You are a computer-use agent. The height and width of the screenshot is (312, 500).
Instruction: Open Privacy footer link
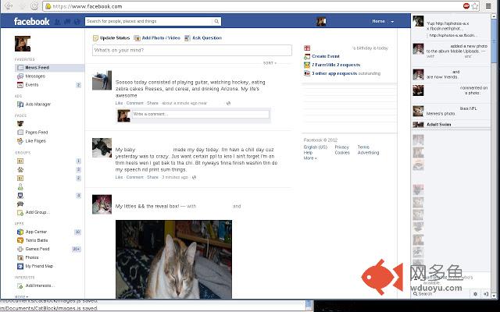point(342,147)
